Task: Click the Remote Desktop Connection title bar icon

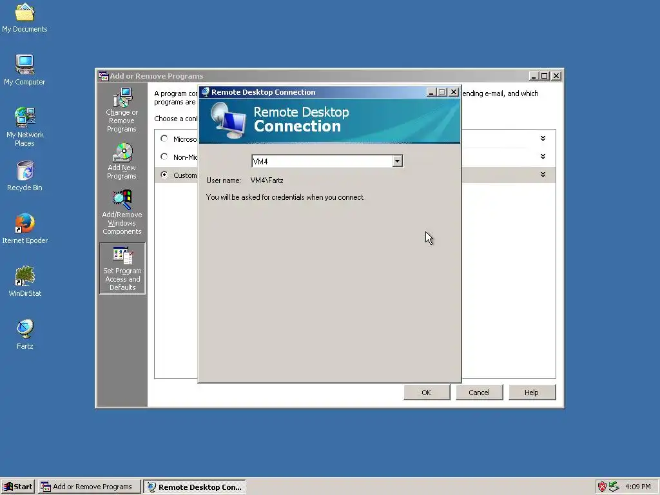Action: [206, 92]
